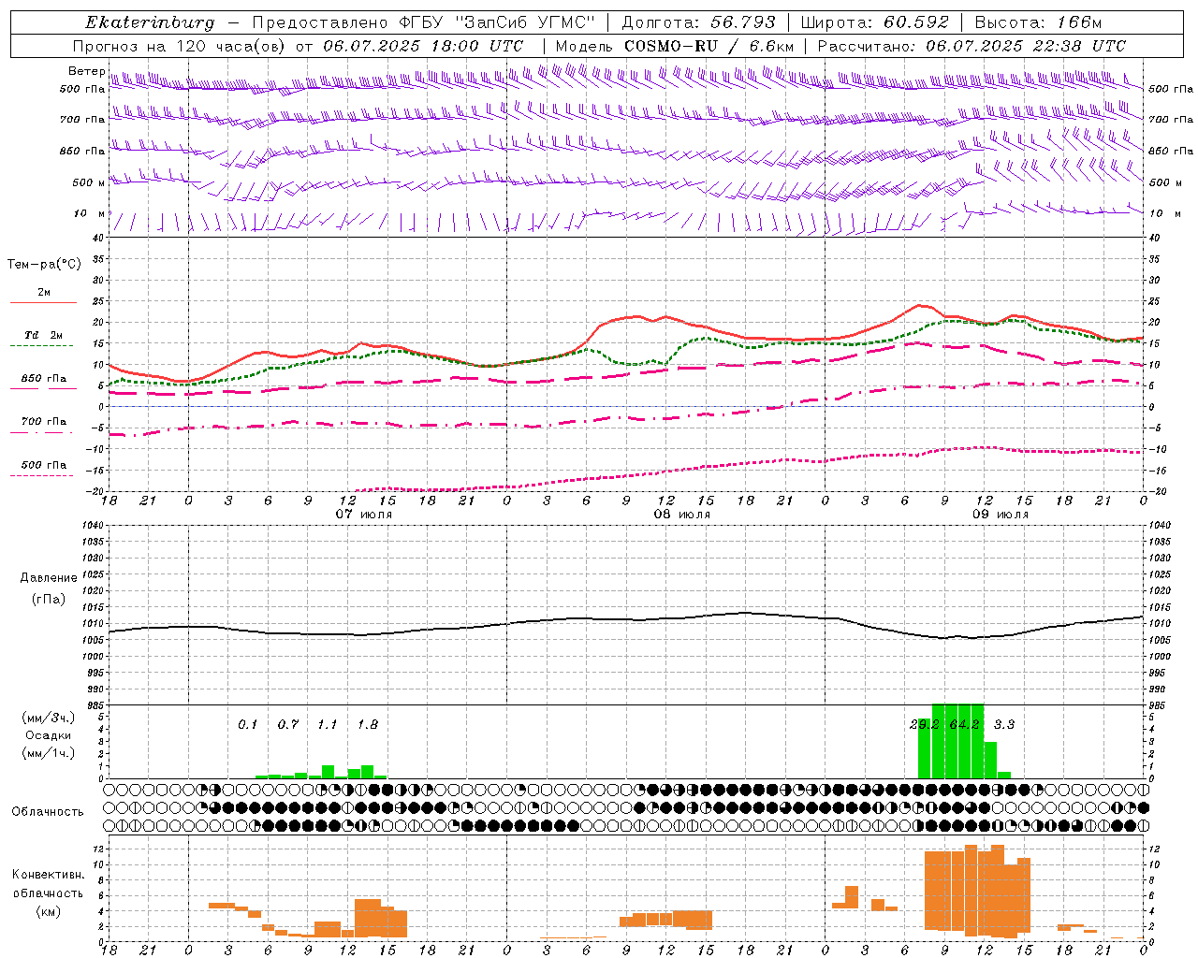The width and height of the screenshot is (1198, 958).
Task: Click the 1.1 precipitation total value
Action: click(327, 725)
